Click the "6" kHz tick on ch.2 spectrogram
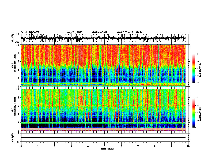Viewport: 212px width, 164px height. point(19,106)
